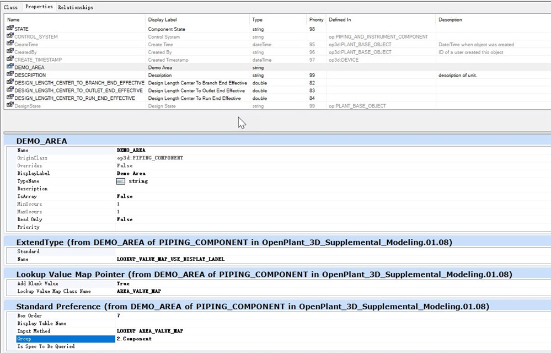Sort properties by Priority column header
551x353 pixels.
[x=316, y=20]
